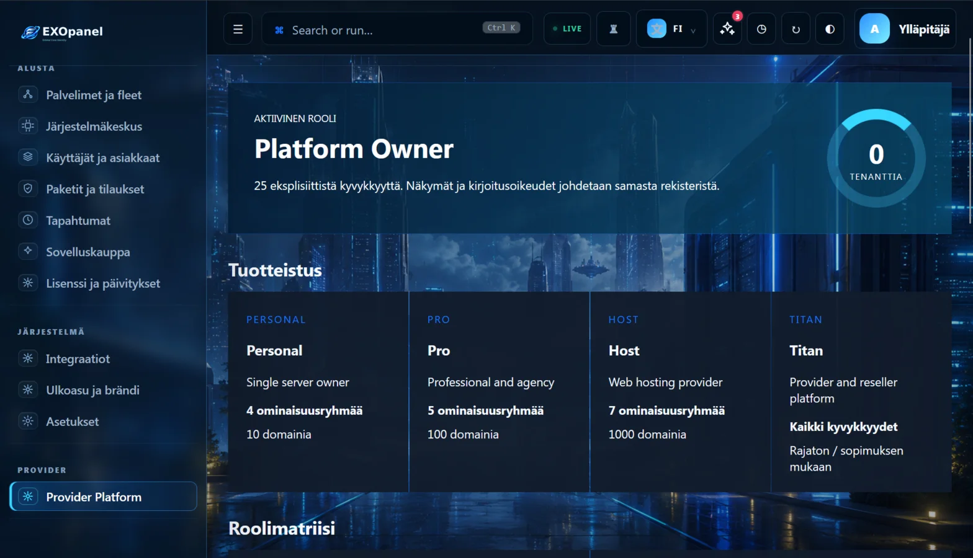Click the Järjestelmäkeskus chip icon
This screenshot has height=558, width=973.
click(28, 126)
